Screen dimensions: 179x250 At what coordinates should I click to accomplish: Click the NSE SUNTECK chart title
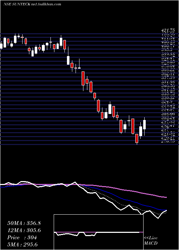coord(32,4)
